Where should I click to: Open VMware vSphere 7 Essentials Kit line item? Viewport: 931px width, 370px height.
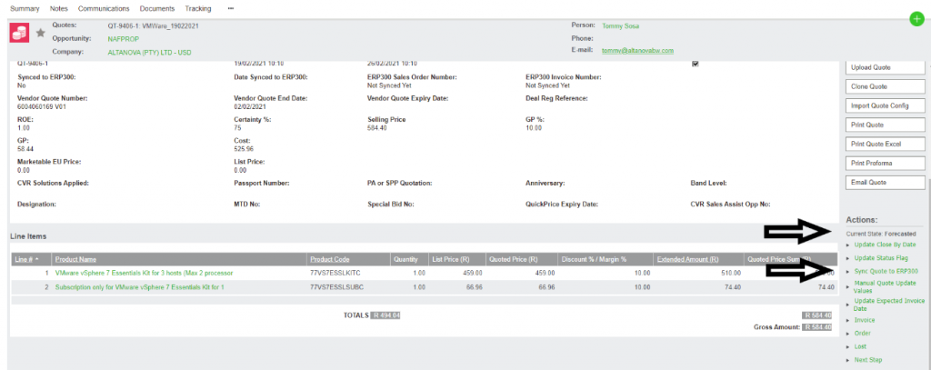(x=144, y=273)
